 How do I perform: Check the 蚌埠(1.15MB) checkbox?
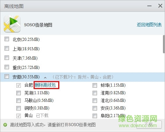click(x=95, y=85)
